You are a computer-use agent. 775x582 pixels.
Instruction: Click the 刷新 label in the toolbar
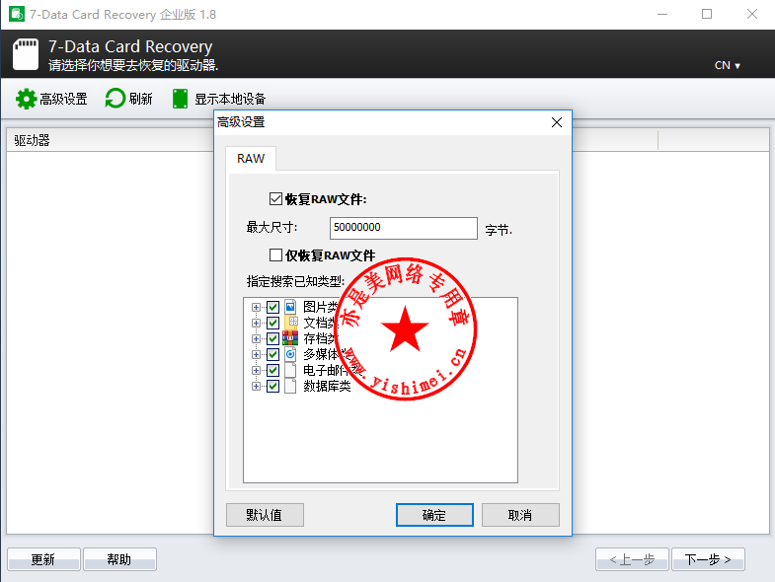pyautogui.click(x=141, y=99)
